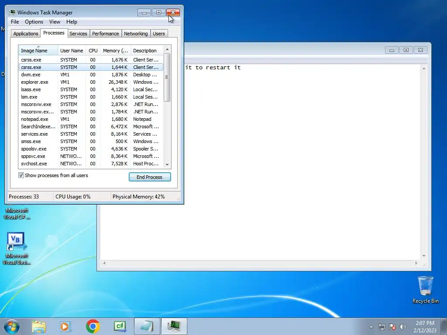Select mscorsvw.exe row using 2,876 K

[91, 104]
